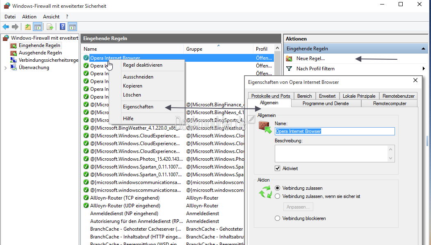Click green check icon of AllJoyn-Router (TCP eingehend)
The height and width of the screenshot is (245, 431).
point(86,198)
